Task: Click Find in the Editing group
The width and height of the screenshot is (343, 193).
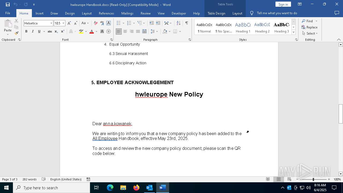Action: tap(307, 21)
